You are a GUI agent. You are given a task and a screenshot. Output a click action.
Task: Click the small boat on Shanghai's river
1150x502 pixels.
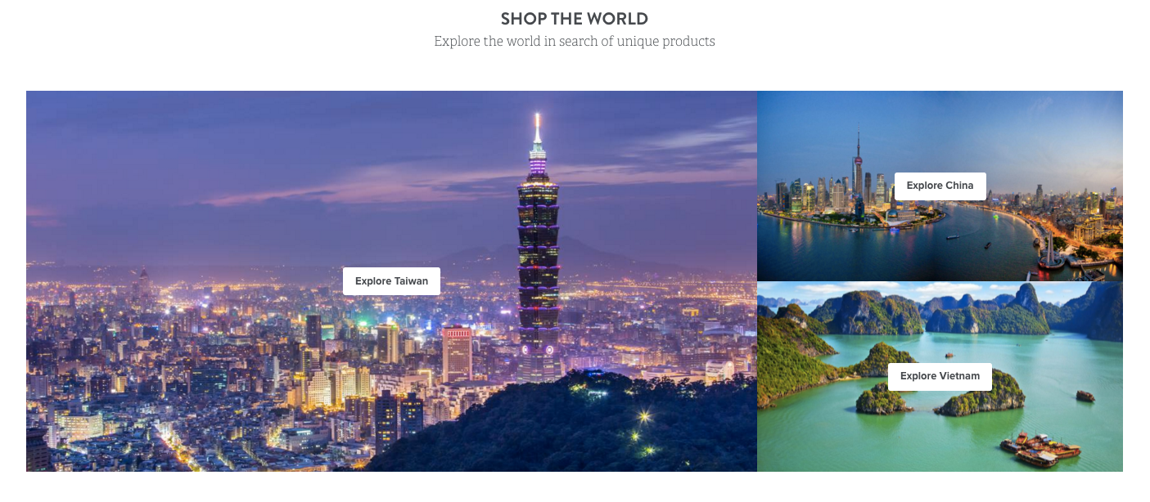(x=952, y=237)
